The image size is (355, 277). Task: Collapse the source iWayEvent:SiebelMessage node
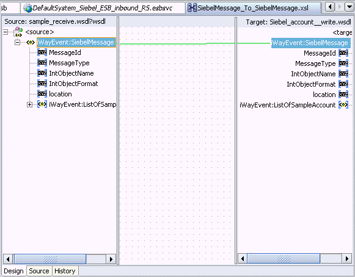(x=18, y=42)
